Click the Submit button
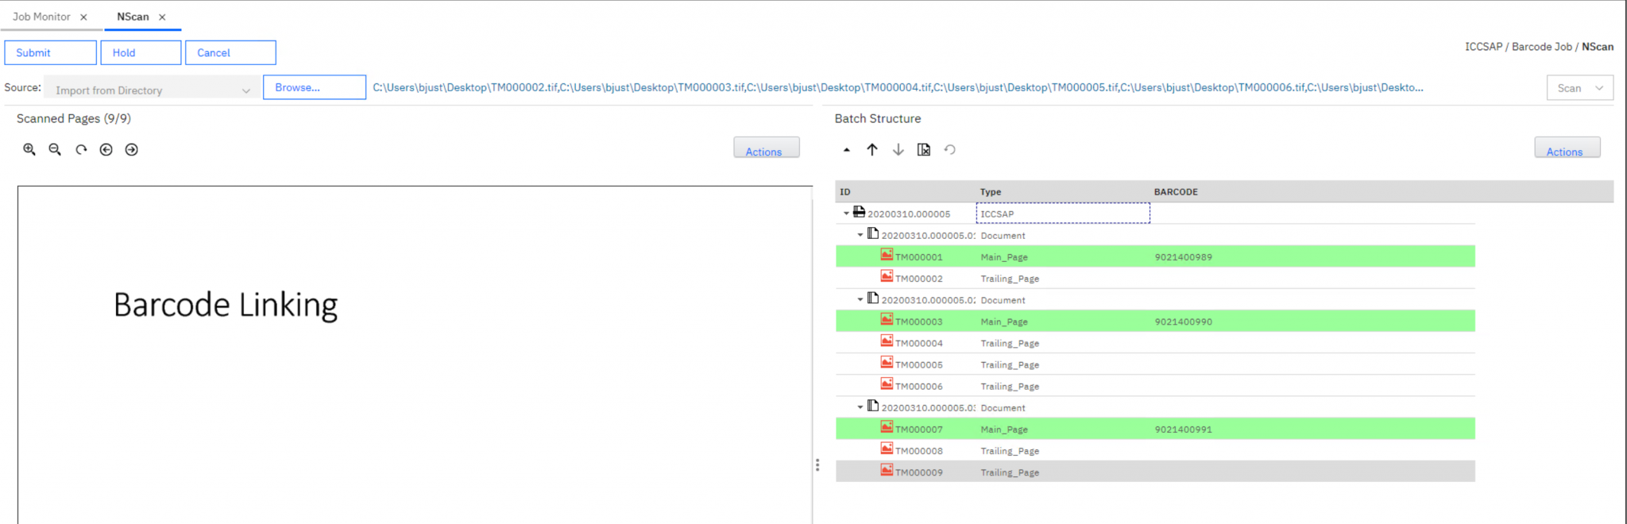The height and width of the screenshot is (524, 1627). point(50,52)
